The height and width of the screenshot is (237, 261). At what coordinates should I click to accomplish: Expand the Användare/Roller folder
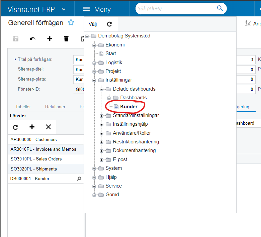[101, 133]
